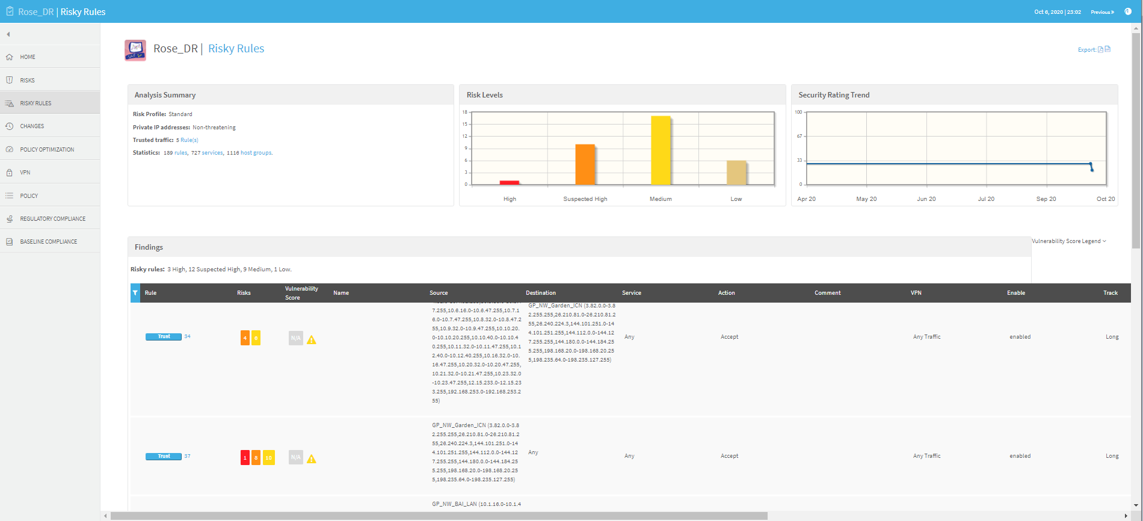The height and width of the screenshot is (521, 1143).
Task: Open trusted traffic 5 Rule(s) link
Action: point(187,140)
